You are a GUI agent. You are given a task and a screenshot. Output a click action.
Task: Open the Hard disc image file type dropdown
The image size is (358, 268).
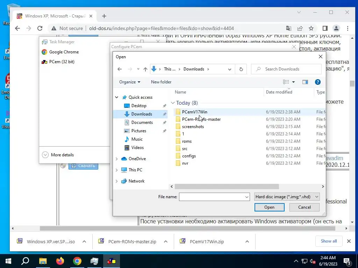tap(287, 197)
